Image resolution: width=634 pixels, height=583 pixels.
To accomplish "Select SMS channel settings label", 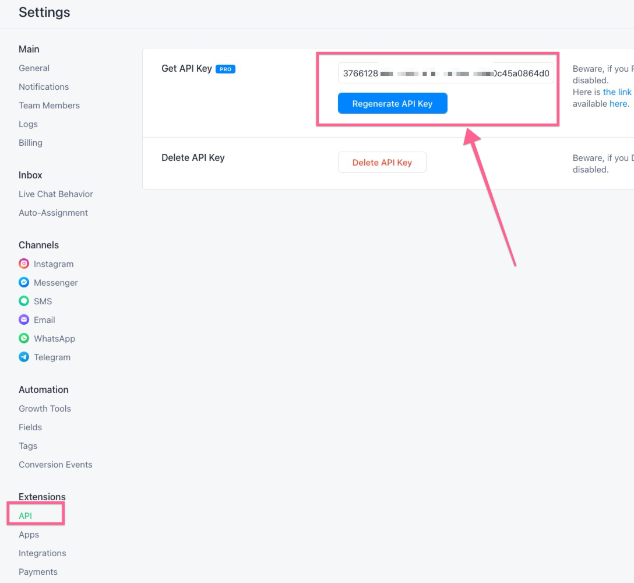I will click(x=43, y=301).
